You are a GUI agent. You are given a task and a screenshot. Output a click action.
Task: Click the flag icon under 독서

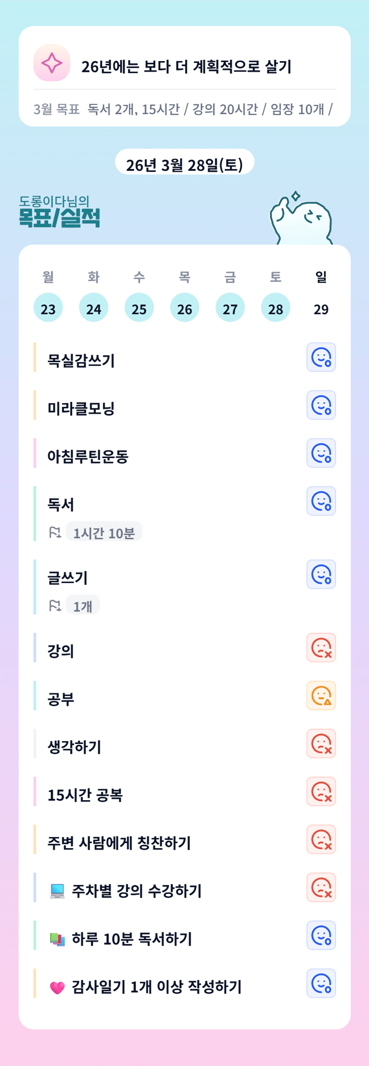coord(55,533)
